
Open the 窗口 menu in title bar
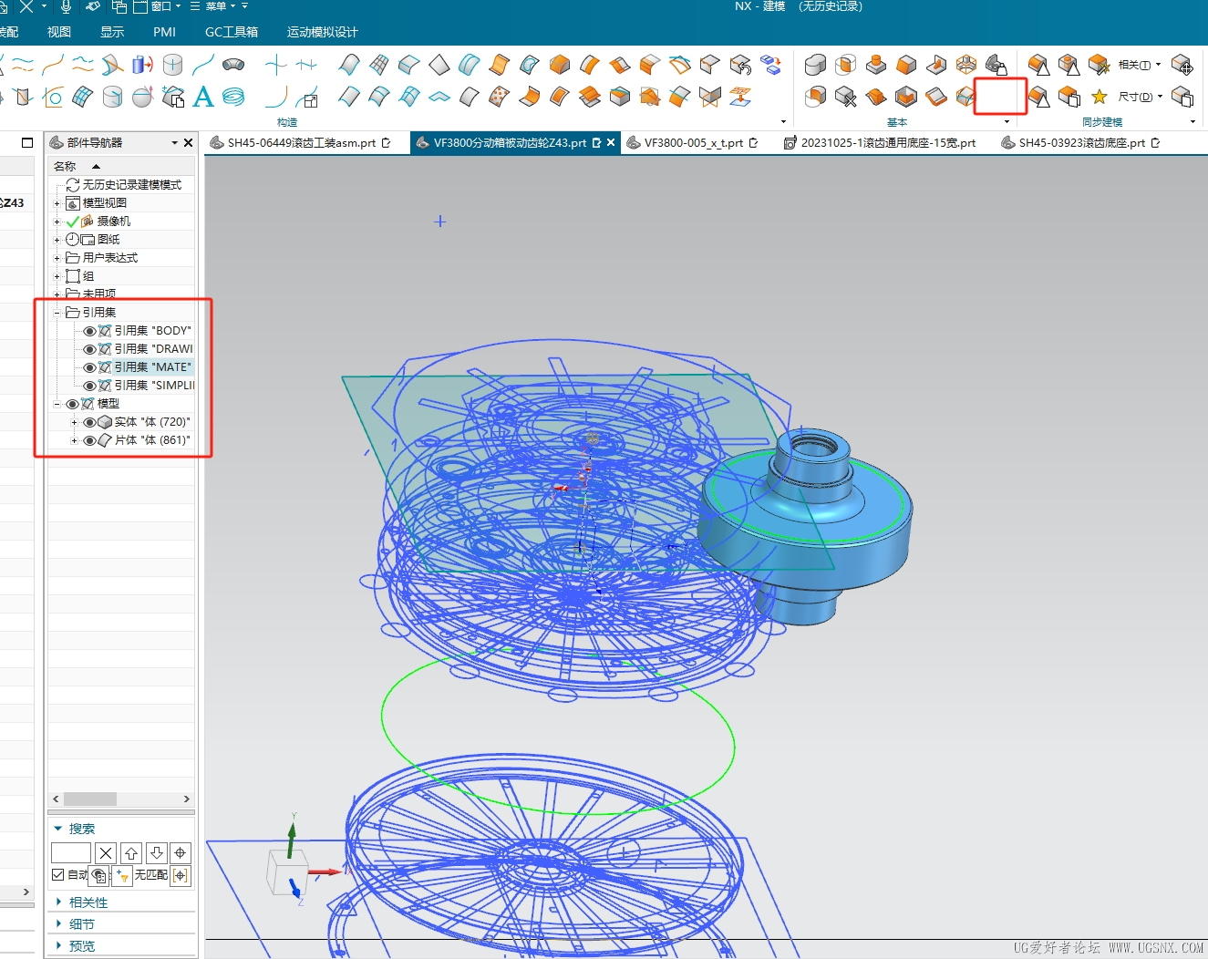(157, 6)
